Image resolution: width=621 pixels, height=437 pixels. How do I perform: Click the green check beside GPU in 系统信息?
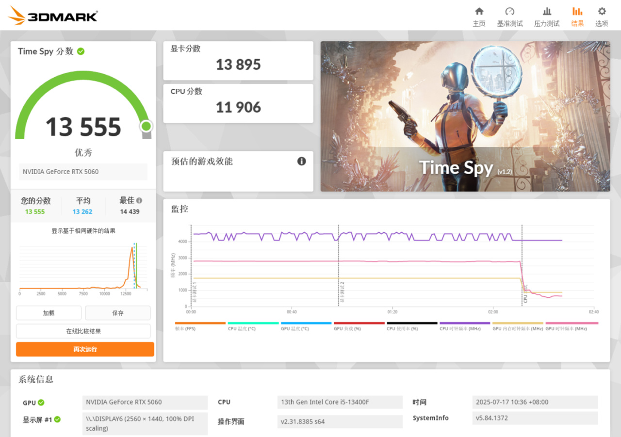click(x=41, y=403)
